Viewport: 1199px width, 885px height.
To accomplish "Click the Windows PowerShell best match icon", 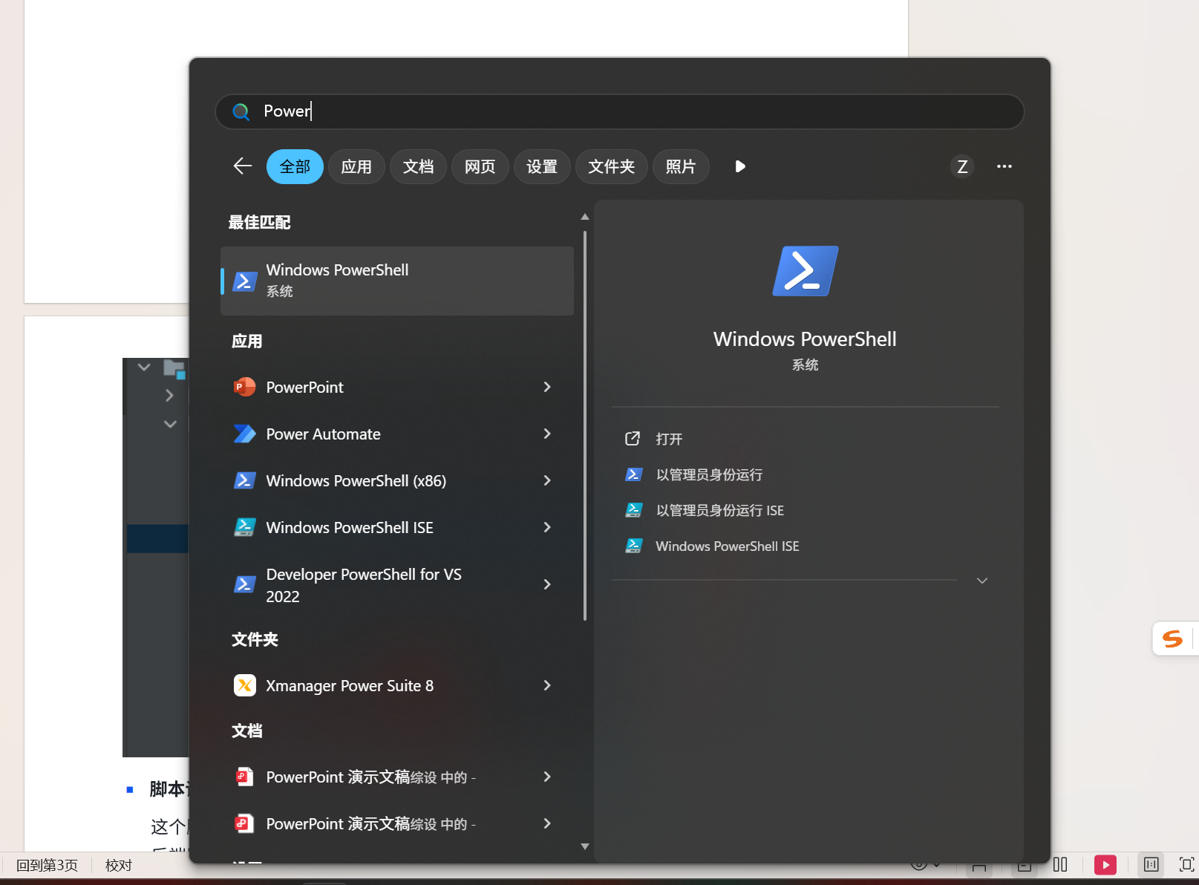I will (x=244, y=281).
